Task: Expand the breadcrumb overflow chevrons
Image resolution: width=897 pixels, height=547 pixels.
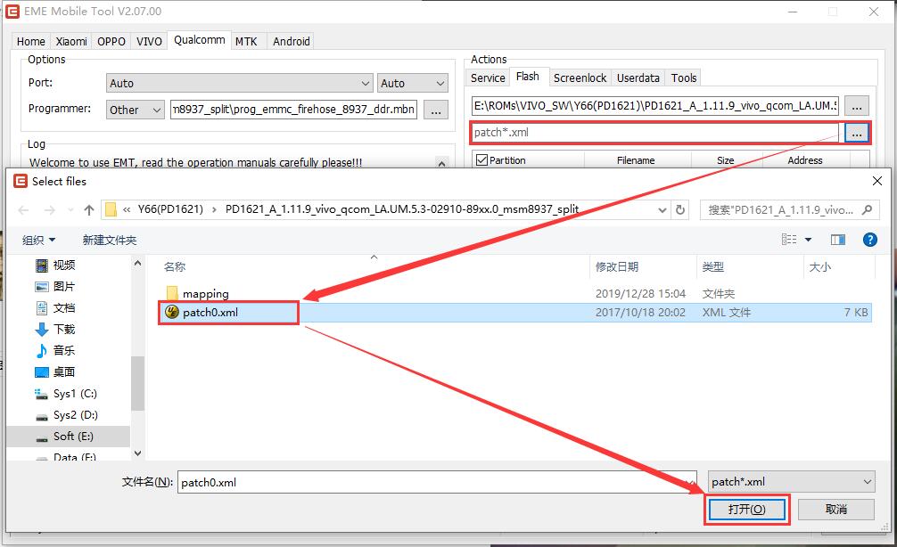Action: [x=127, y=209]
